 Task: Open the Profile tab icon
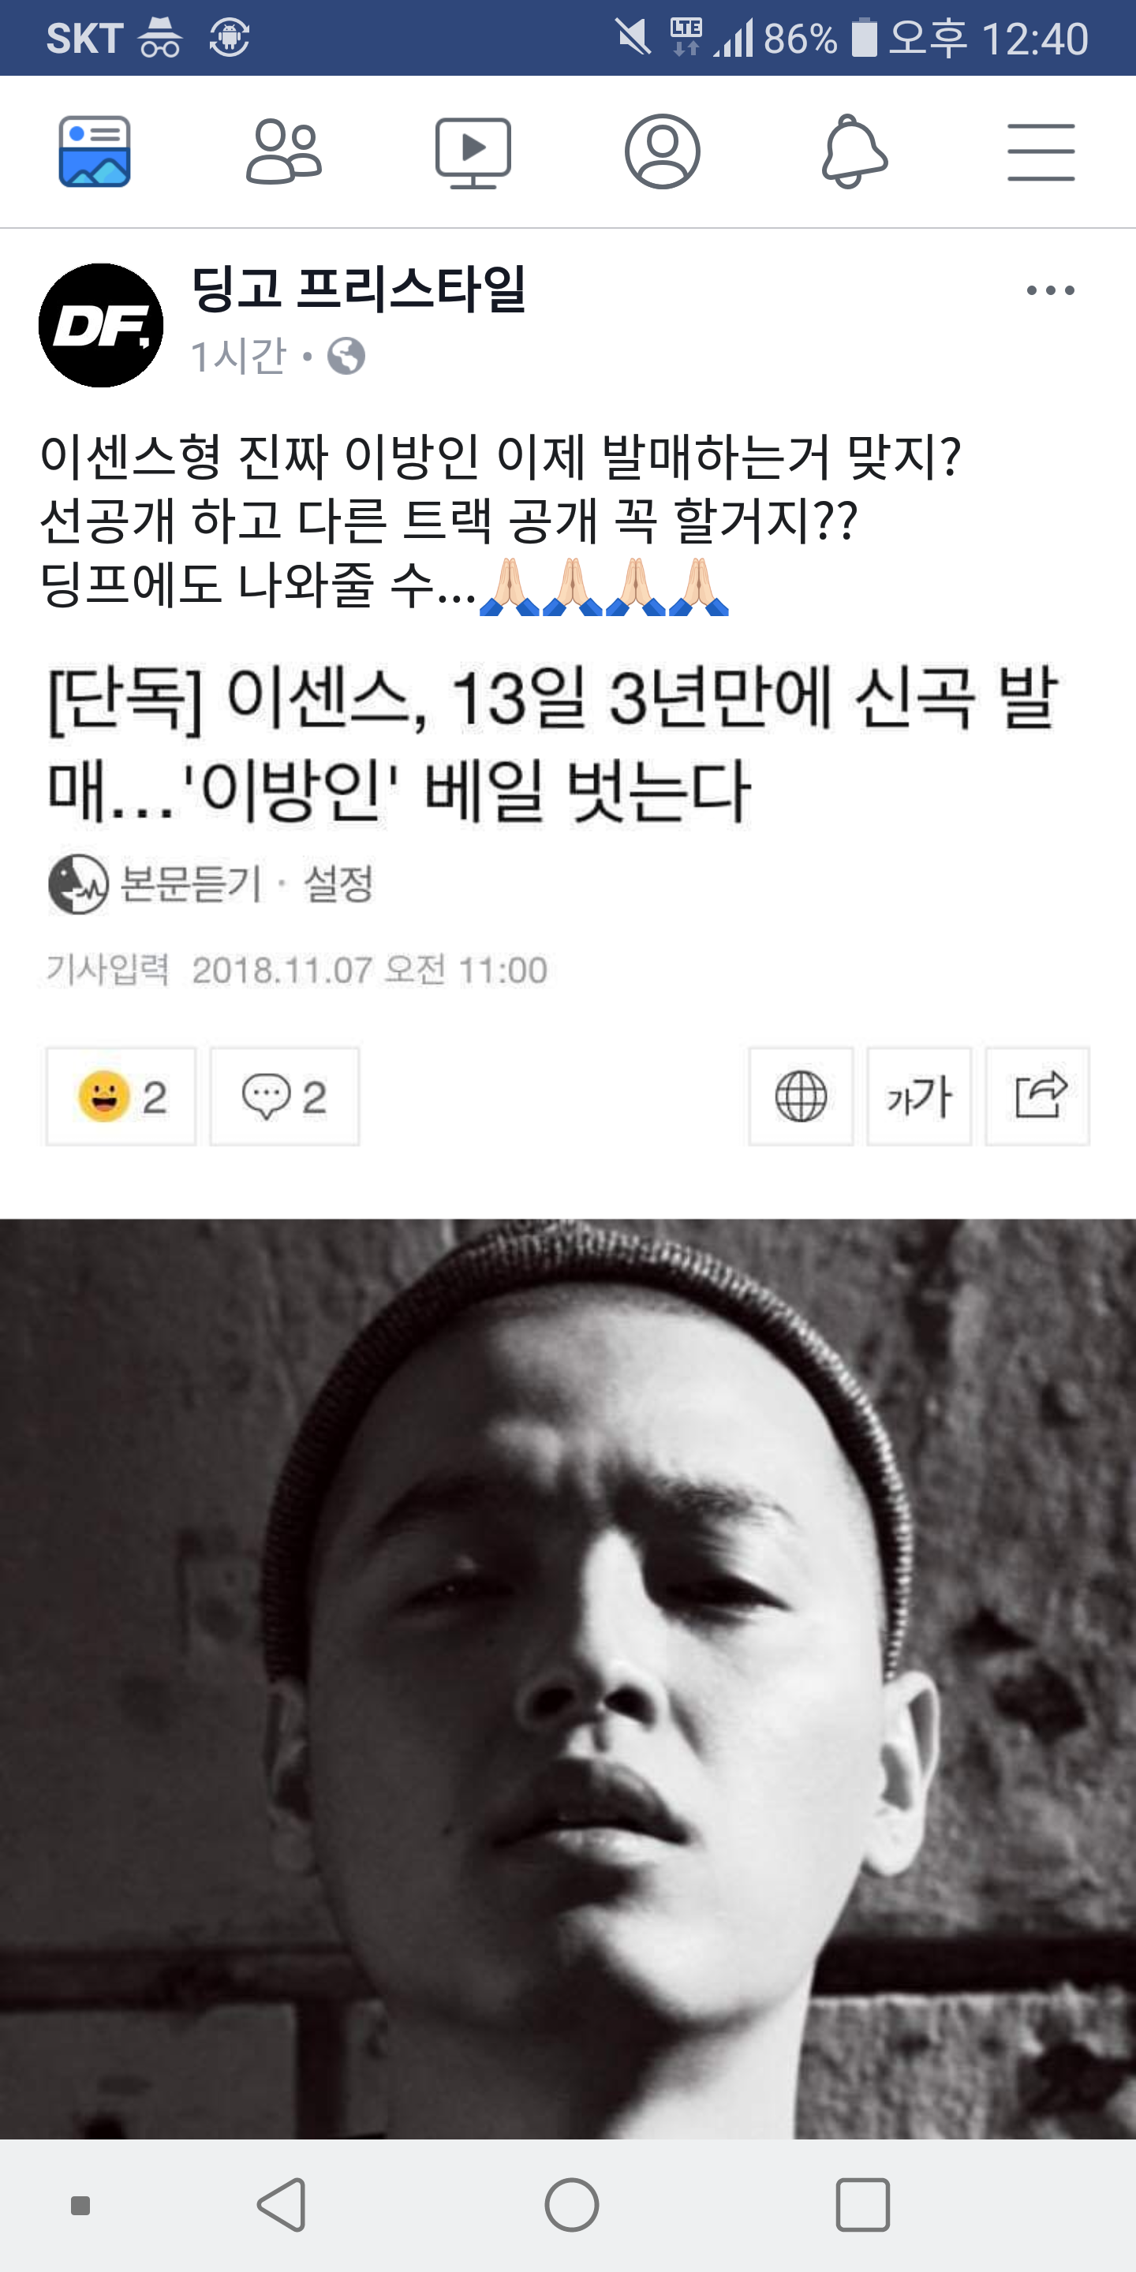tap(663, 151)
